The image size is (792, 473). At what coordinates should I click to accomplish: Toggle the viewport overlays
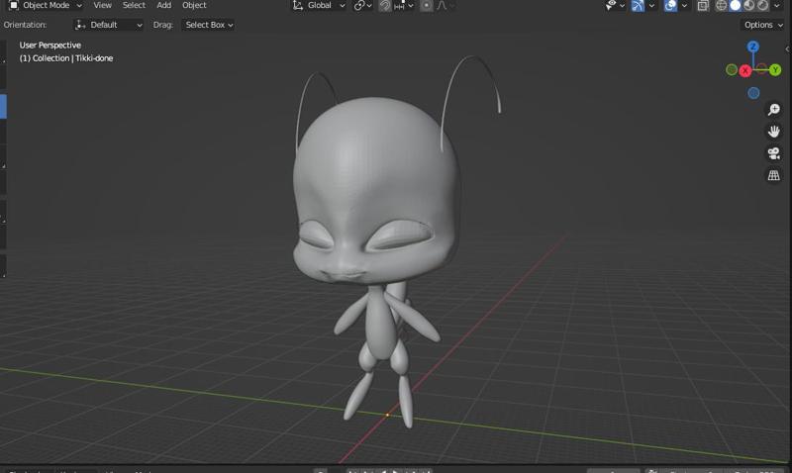pyautogui.click(x=670, y=5)
